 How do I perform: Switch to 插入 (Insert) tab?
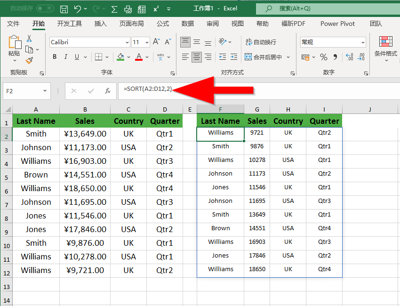point(101,24)
